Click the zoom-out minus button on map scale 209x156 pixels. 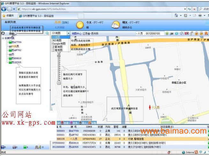[59, 83]
